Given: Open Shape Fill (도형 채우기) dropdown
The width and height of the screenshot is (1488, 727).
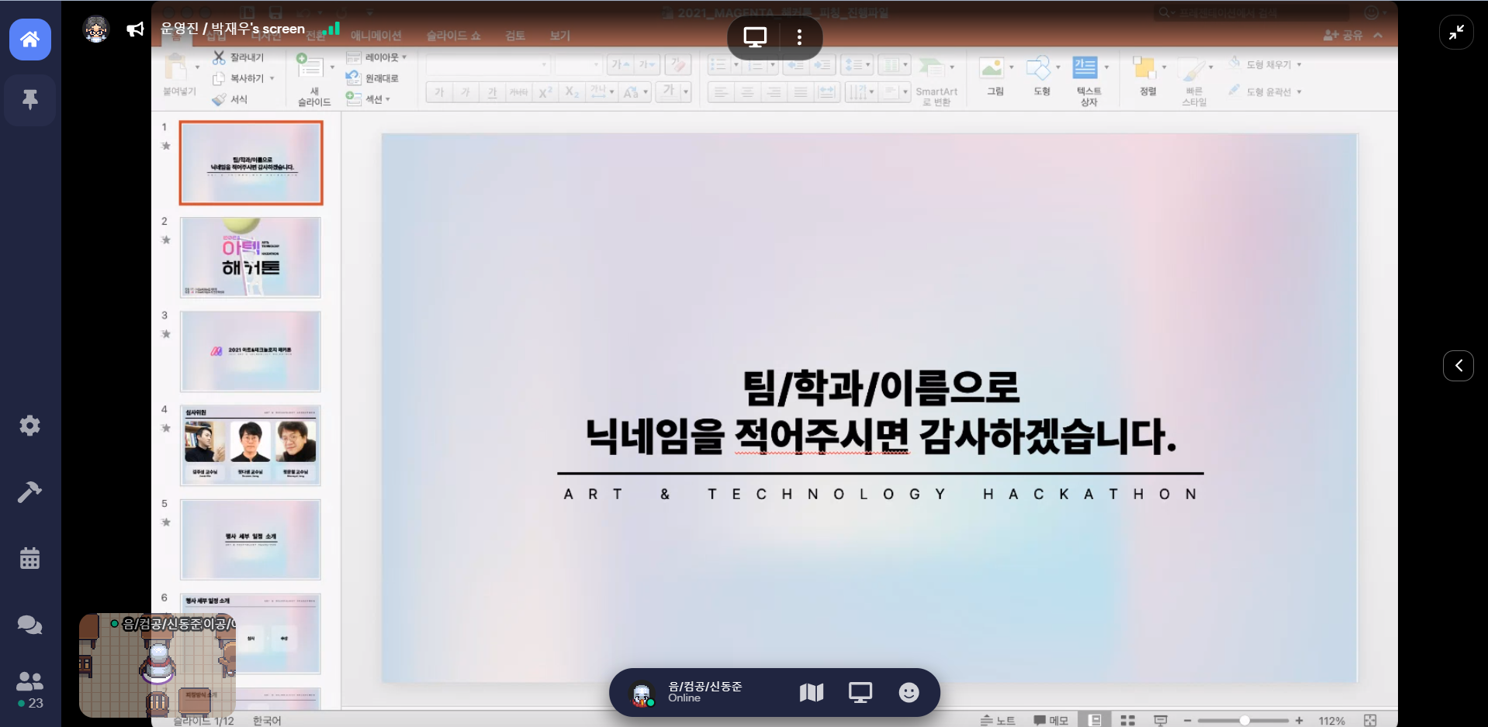Looking at the screenshot, I should (1265, 64).
